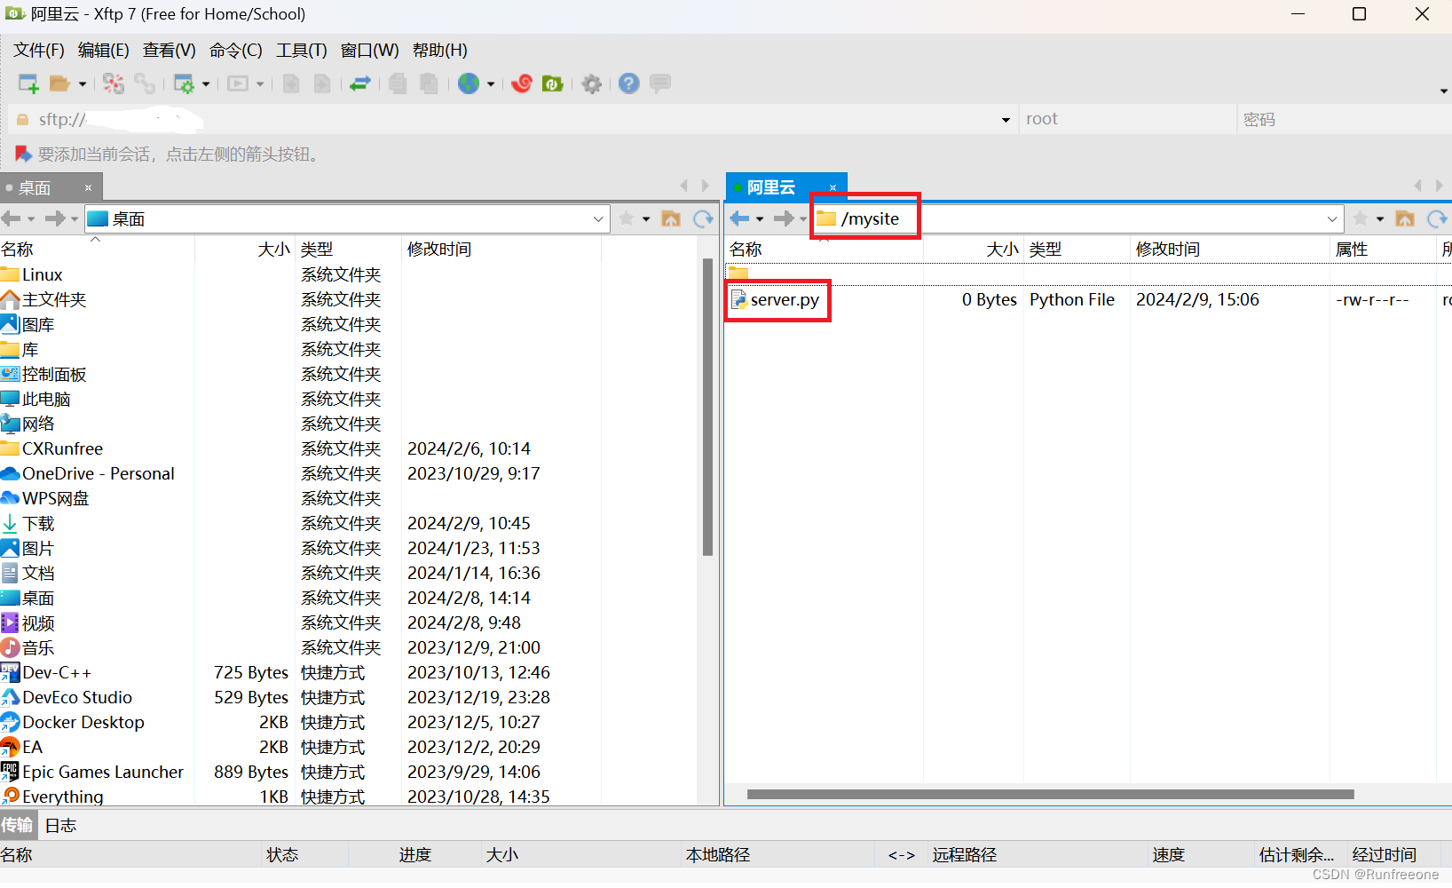Sort remote files by 属性 column

click(x=1383, y=250)
